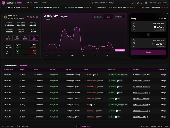Switch chart to Line view
The image size is (170, 128).
(x=109, y=17)
